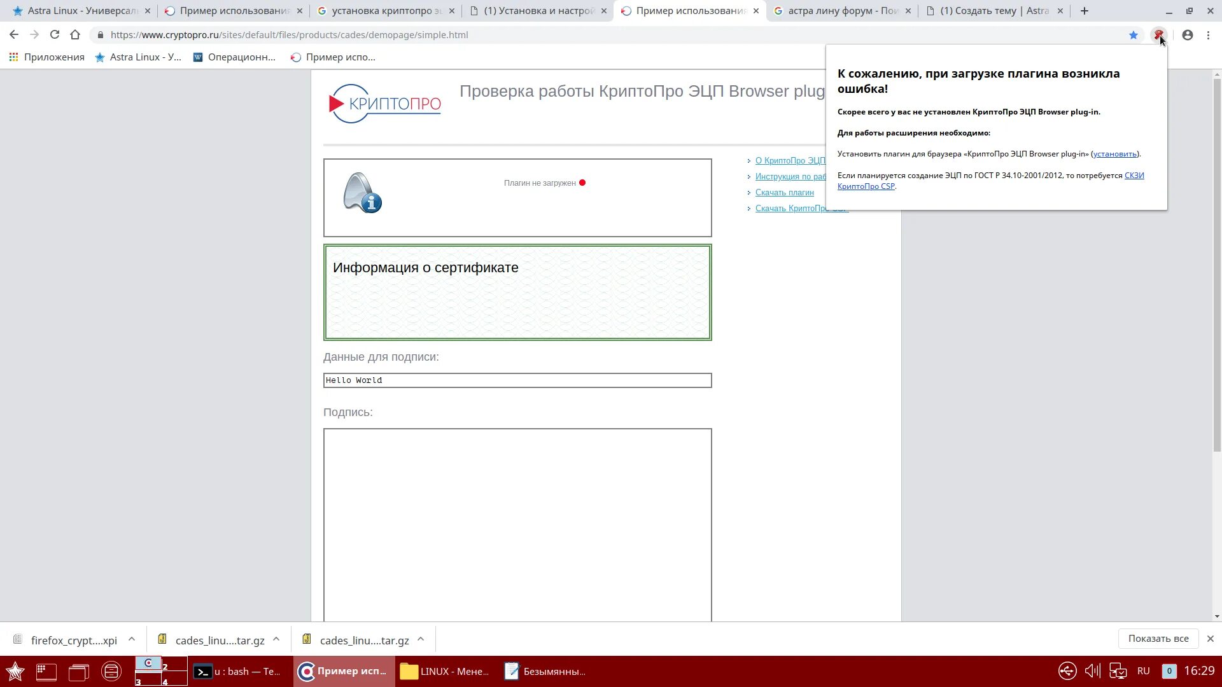The image size is (1222, 687).
Task: Open Astra Linux start menu star
Action: [x=15, y=671]
